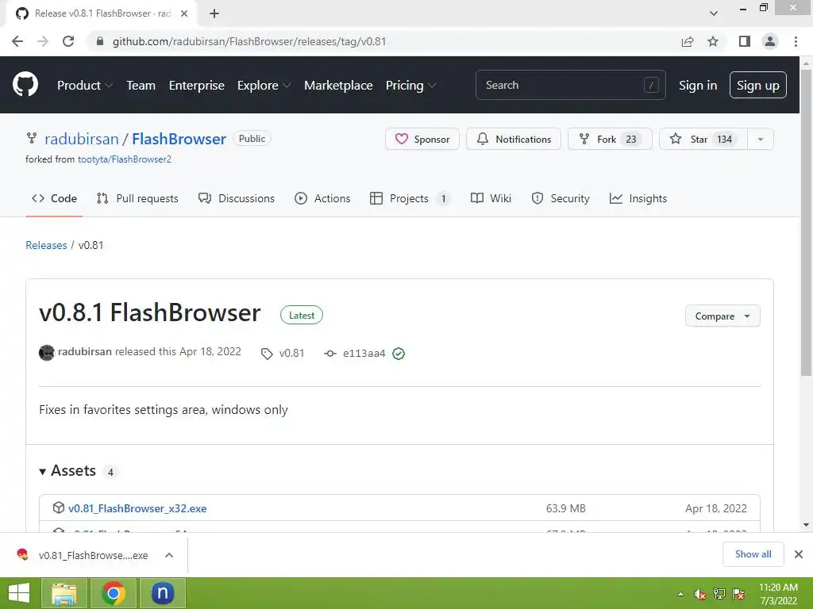Click the Sign up button

757,85
